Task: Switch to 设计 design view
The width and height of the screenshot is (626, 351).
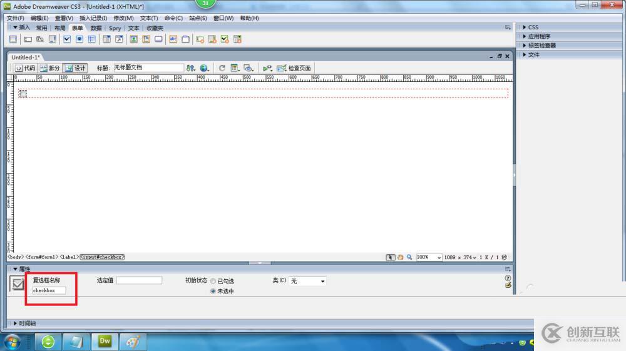Action: (75, 68)
